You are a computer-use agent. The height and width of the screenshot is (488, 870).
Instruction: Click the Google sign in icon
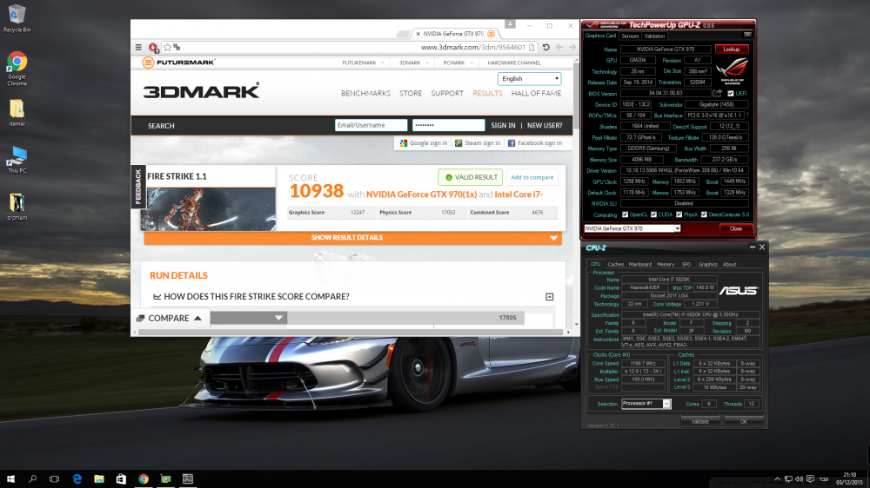[x=403, y=143]
